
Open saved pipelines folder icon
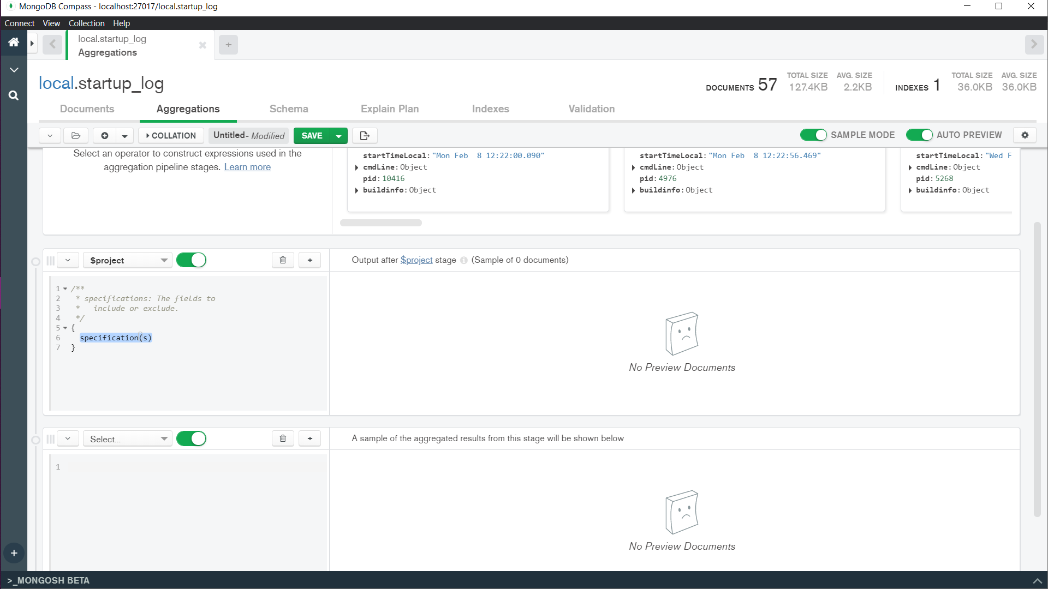76,135
